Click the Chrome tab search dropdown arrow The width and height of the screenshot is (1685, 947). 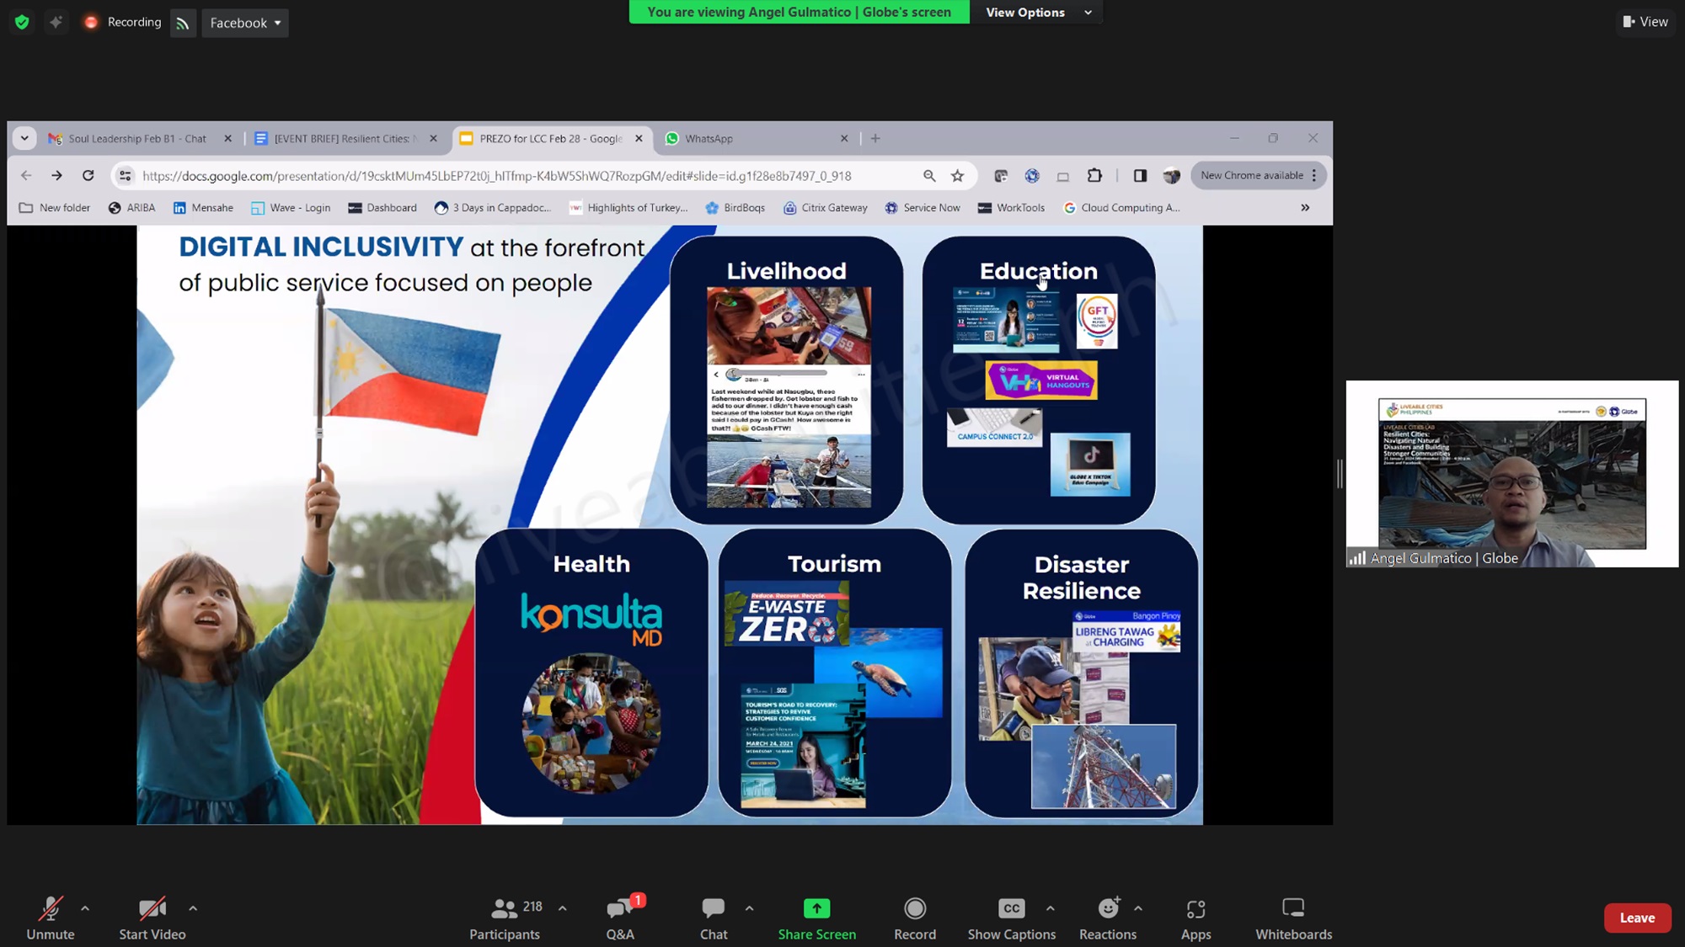click(x=24, y=139)
